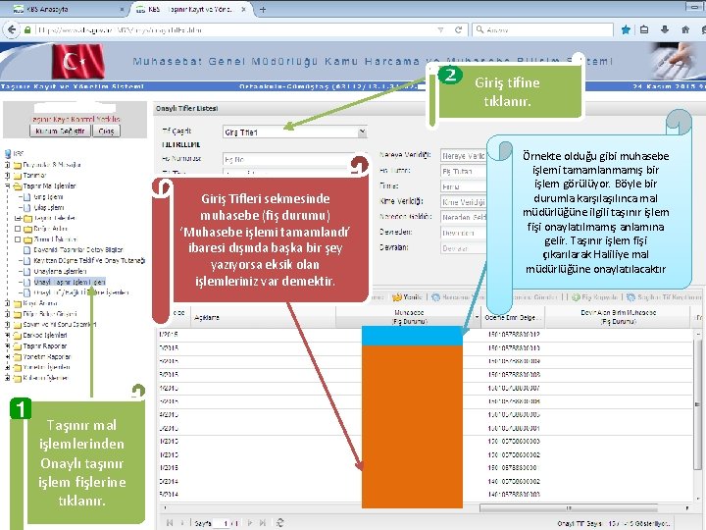Jump to last page in the pager
This screenshot has width=706, height=530.
tap(263, 523)
